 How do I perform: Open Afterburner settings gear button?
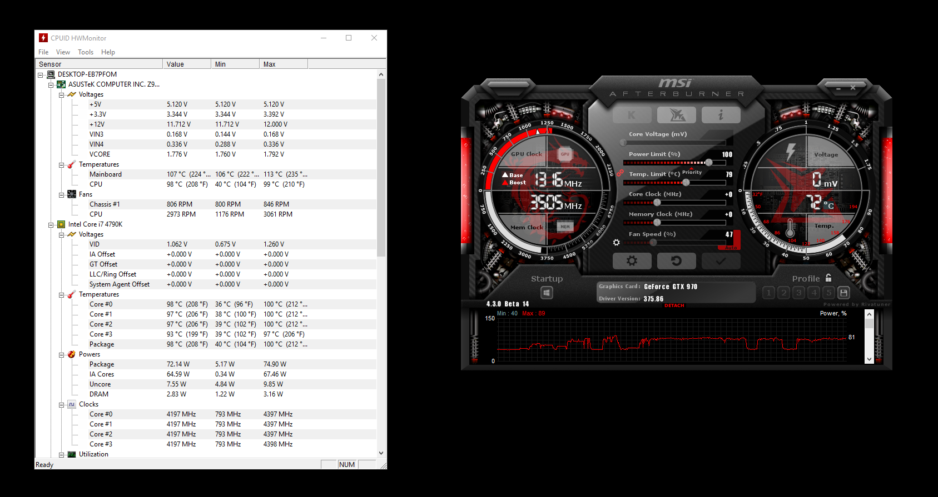(632, 260)
